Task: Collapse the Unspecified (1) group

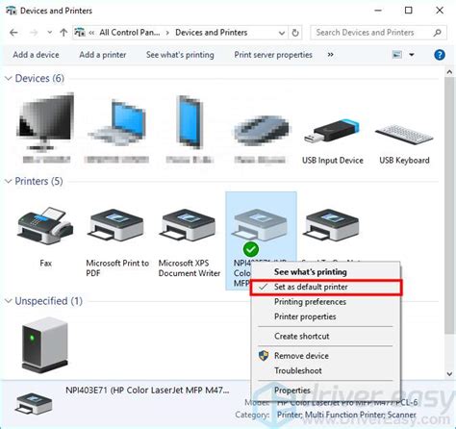Action: coord(9,301)
